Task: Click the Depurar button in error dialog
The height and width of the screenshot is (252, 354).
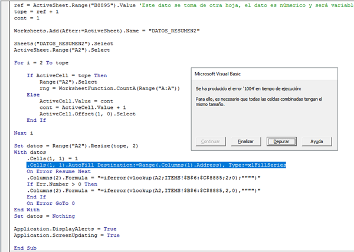Action: point(281,141)
